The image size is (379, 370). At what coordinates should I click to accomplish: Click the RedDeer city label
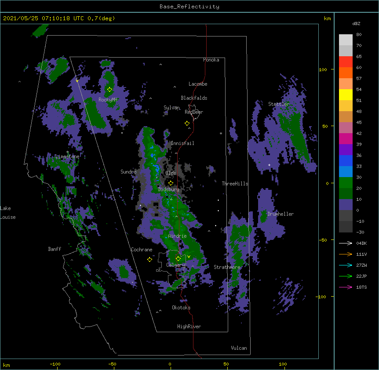tap(194, 112)
